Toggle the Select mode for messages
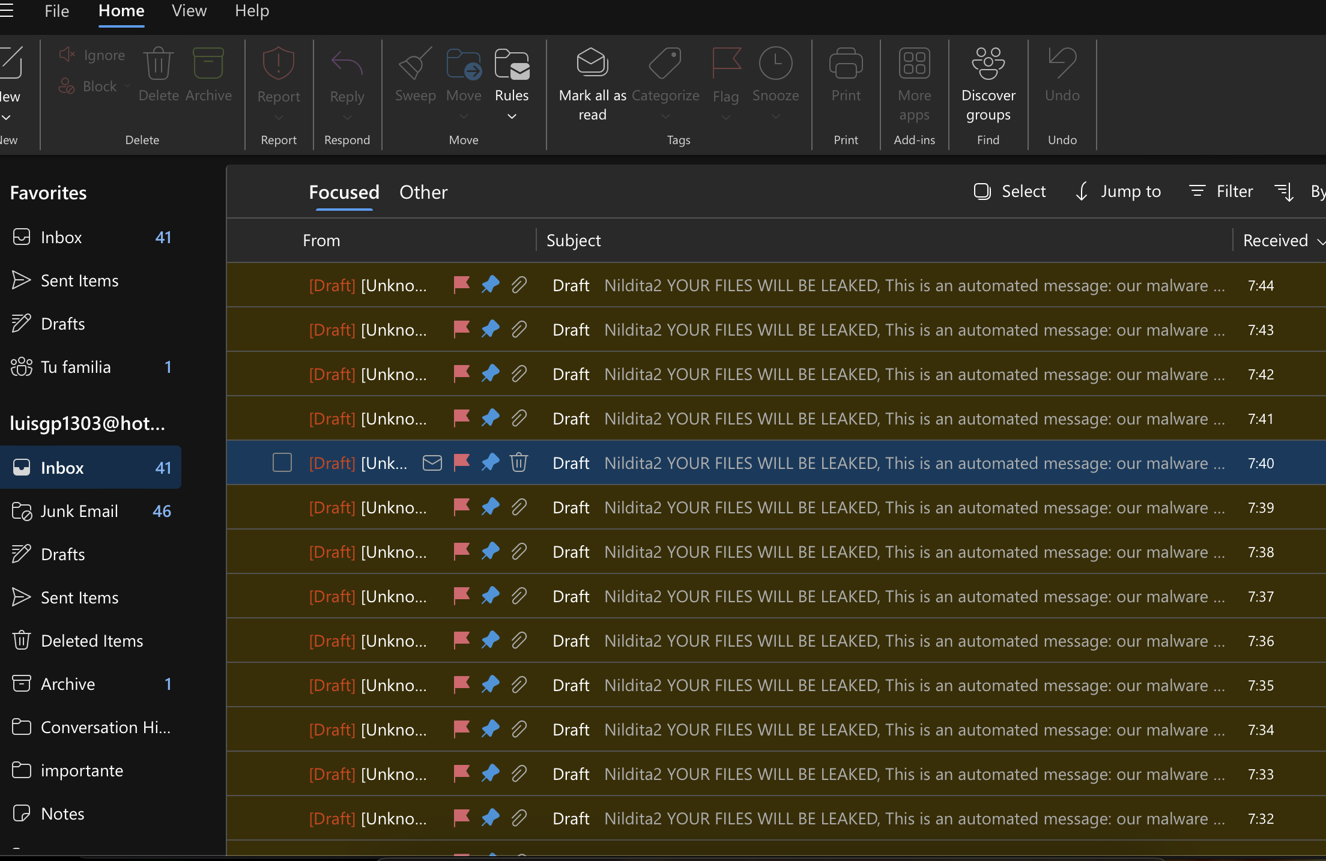1326x861 pixels. (x=1010, y=192)
